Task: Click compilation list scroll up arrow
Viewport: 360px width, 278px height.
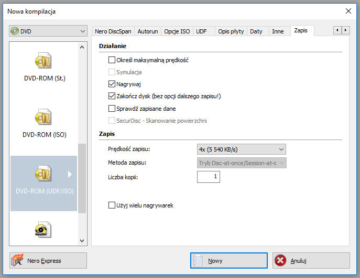Action: coord(82,47)
